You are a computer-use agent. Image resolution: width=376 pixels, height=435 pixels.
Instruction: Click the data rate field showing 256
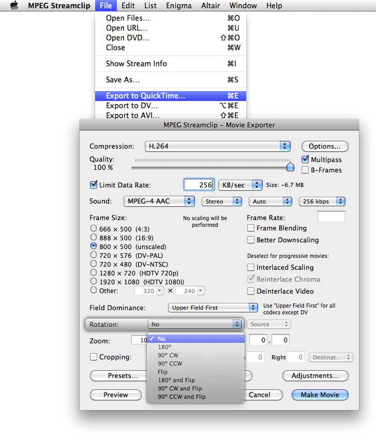click(x=199, y=185)
